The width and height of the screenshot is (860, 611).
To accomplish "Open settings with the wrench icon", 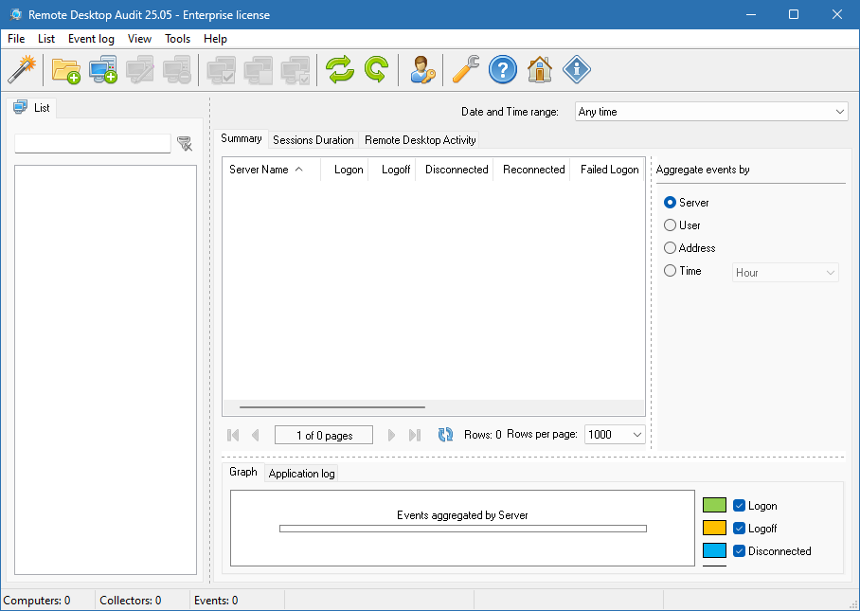I will 465,70.
